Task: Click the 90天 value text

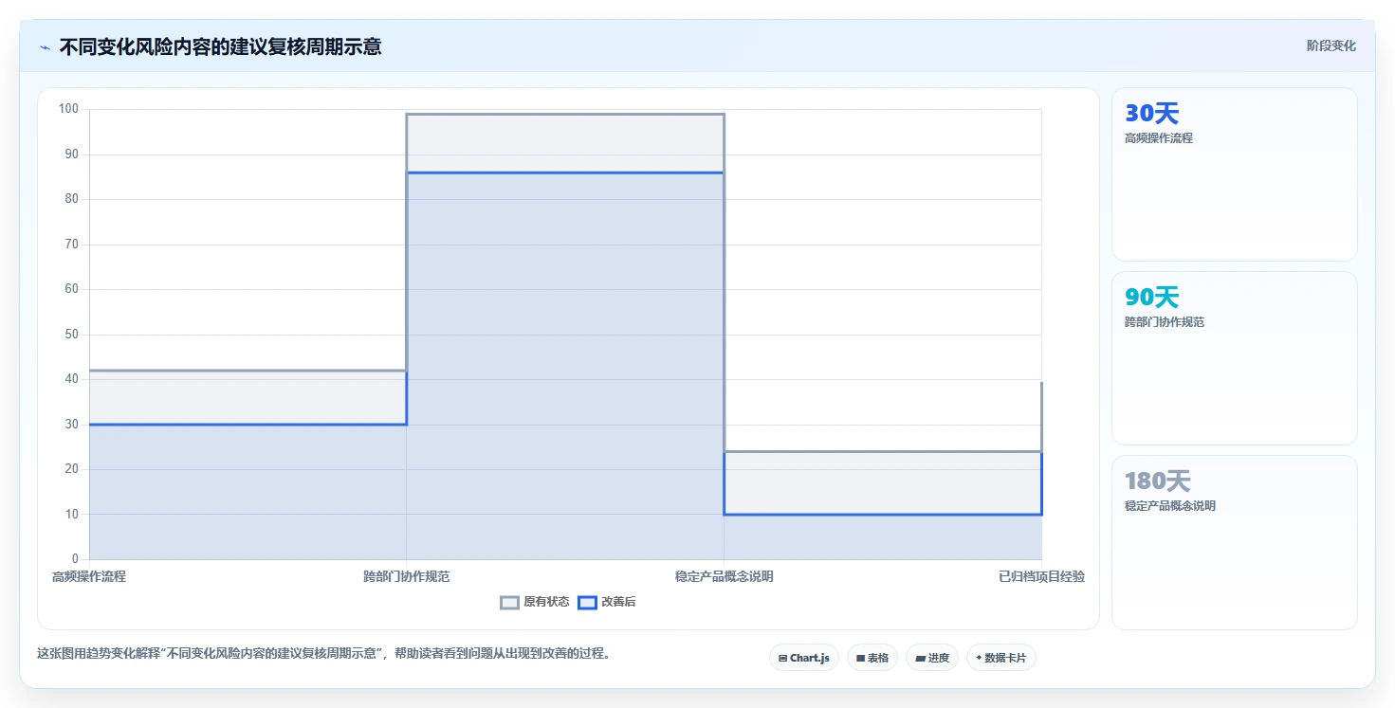Action: 1151,298
